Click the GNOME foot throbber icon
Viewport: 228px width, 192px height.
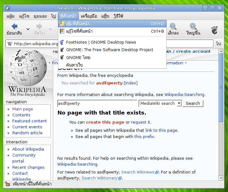click(x=214, y=30)
